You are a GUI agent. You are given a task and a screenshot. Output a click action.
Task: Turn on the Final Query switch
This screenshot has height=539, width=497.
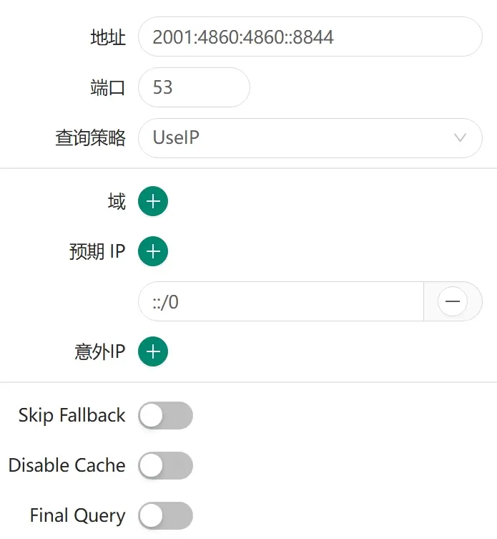(x=166, y=516)
